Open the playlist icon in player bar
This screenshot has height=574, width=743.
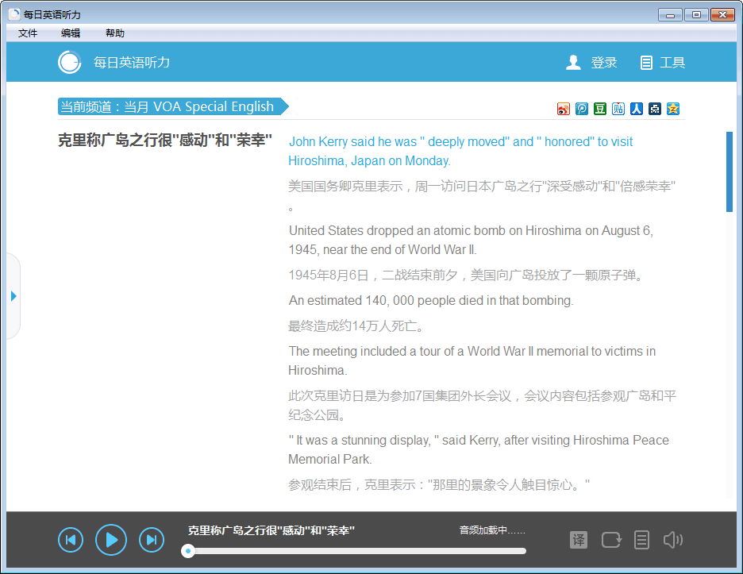(641, 540)
